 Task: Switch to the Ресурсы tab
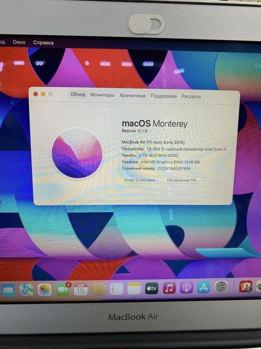[191, 96]
